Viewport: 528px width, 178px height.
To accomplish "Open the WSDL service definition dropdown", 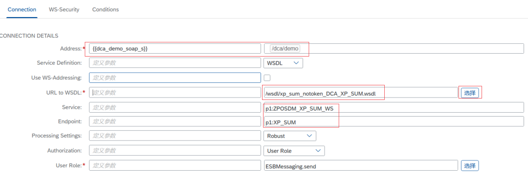I will [x=283, y=63].
